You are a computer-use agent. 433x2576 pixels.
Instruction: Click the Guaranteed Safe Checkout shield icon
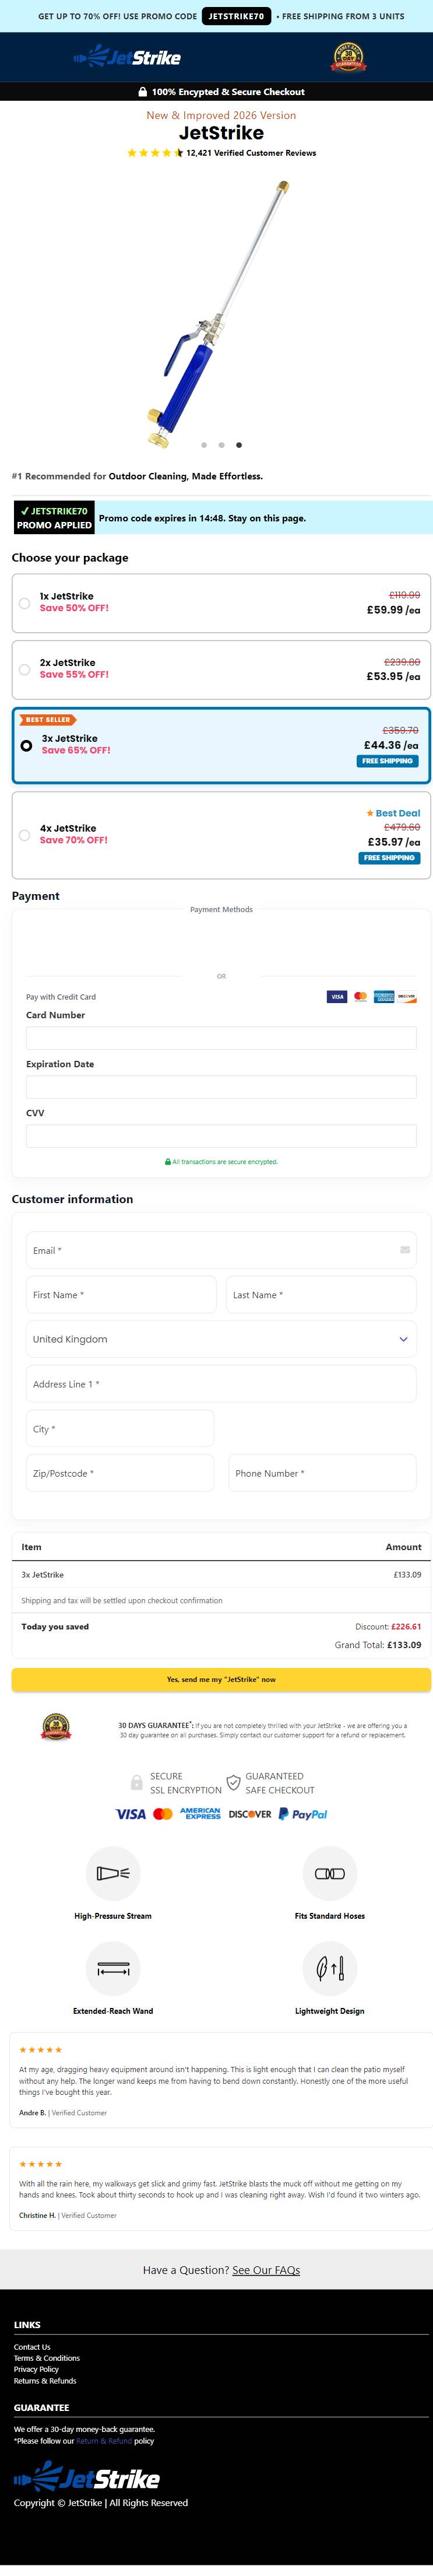pyautogui.click(x=233, y=1782)
